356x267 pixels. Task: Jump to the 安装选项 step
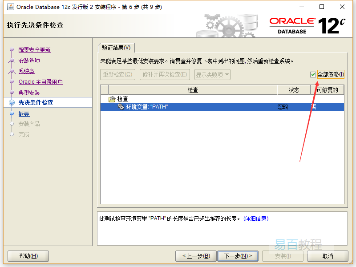pos(29,61)
